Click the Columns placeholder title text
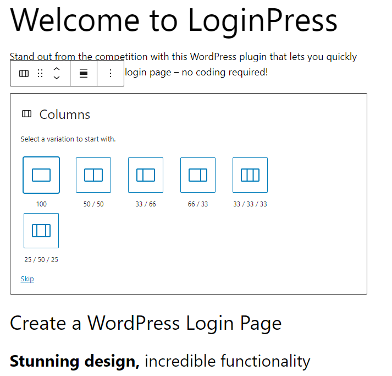 (x=65, y=115)
